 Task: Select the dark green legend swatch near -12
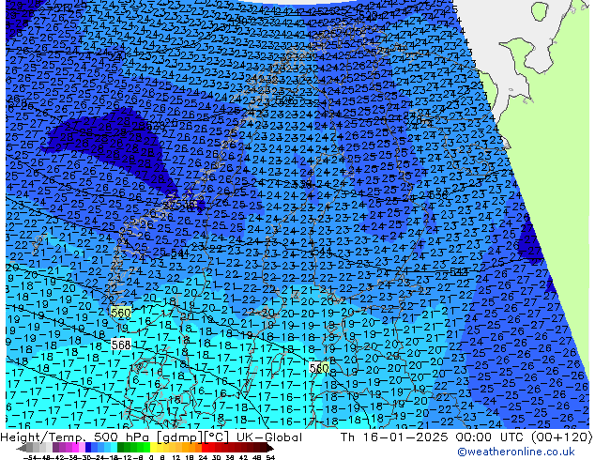120,448
